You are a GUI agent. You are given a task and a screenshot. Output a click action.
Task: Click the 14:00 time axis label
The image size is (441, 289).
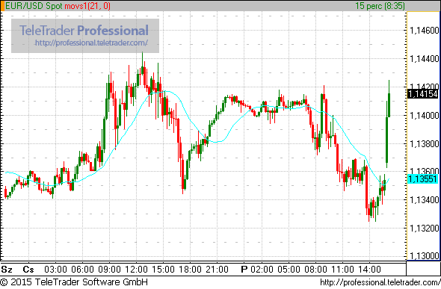pyautogui.click(x=369, y=270)
